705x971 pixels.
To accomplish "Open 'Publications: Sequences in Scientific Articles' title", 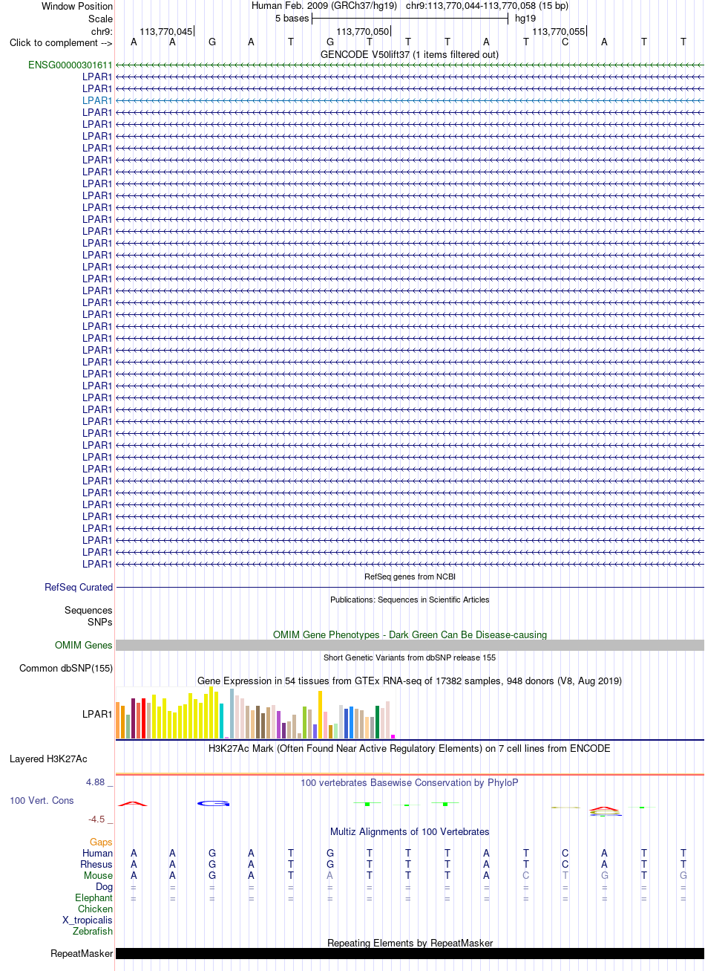I will click(410, 600).
